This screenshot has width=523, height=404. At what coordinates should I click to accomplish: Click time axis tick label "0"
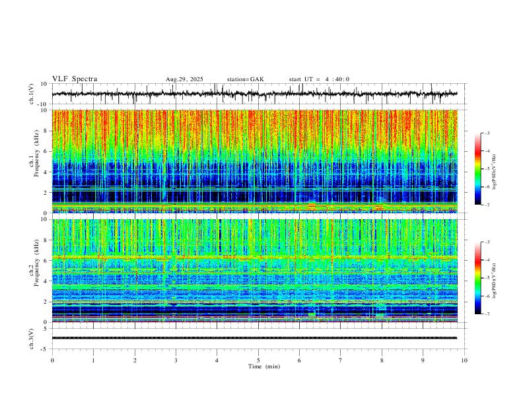[x=52, y=360]
